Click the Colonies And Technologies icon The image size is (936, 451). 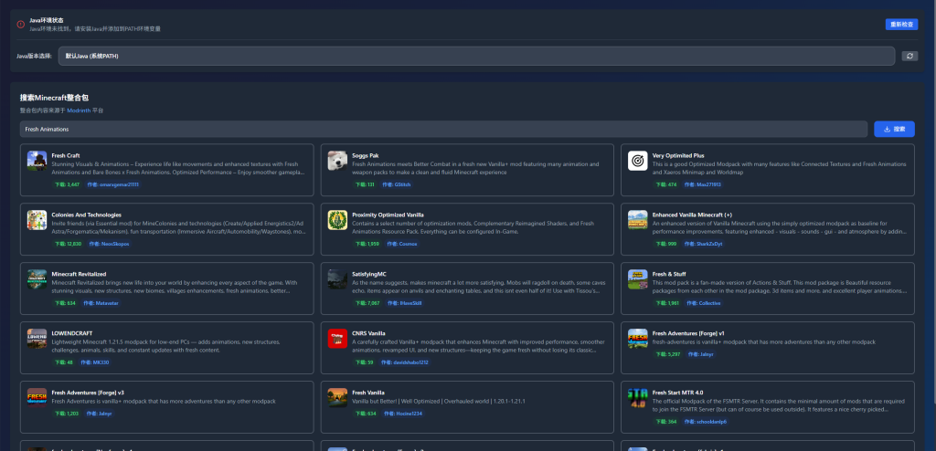point(37,220)
